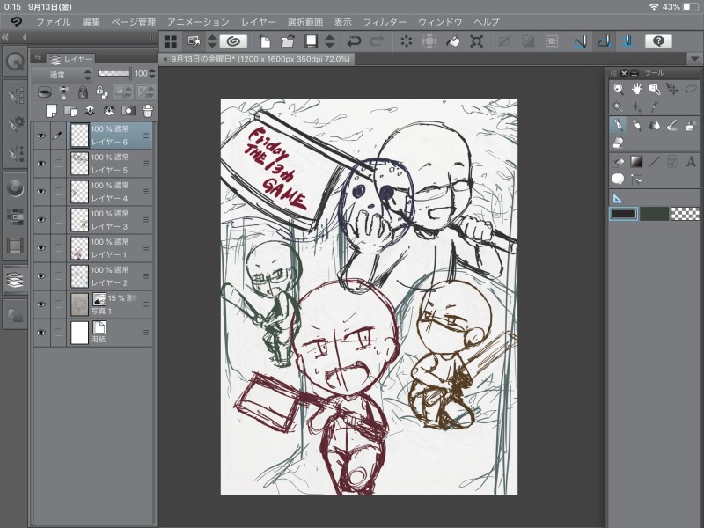Select the Operation object tool
Image resolution: width=704 pixels, height=528 pixels.
pyautogui.click(x=654, y=89)
